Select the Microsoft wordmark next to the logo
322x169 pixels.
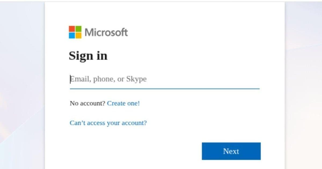(x=106, y=32)
